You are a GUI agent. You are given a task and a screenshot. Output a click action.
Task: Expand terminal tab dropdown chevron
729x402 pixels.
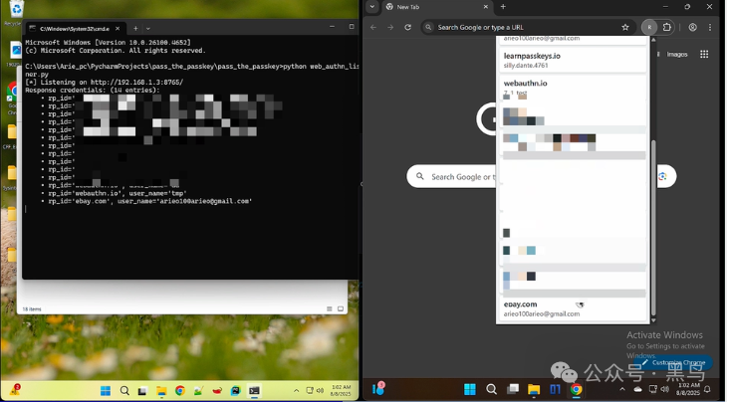click(147, 28)
